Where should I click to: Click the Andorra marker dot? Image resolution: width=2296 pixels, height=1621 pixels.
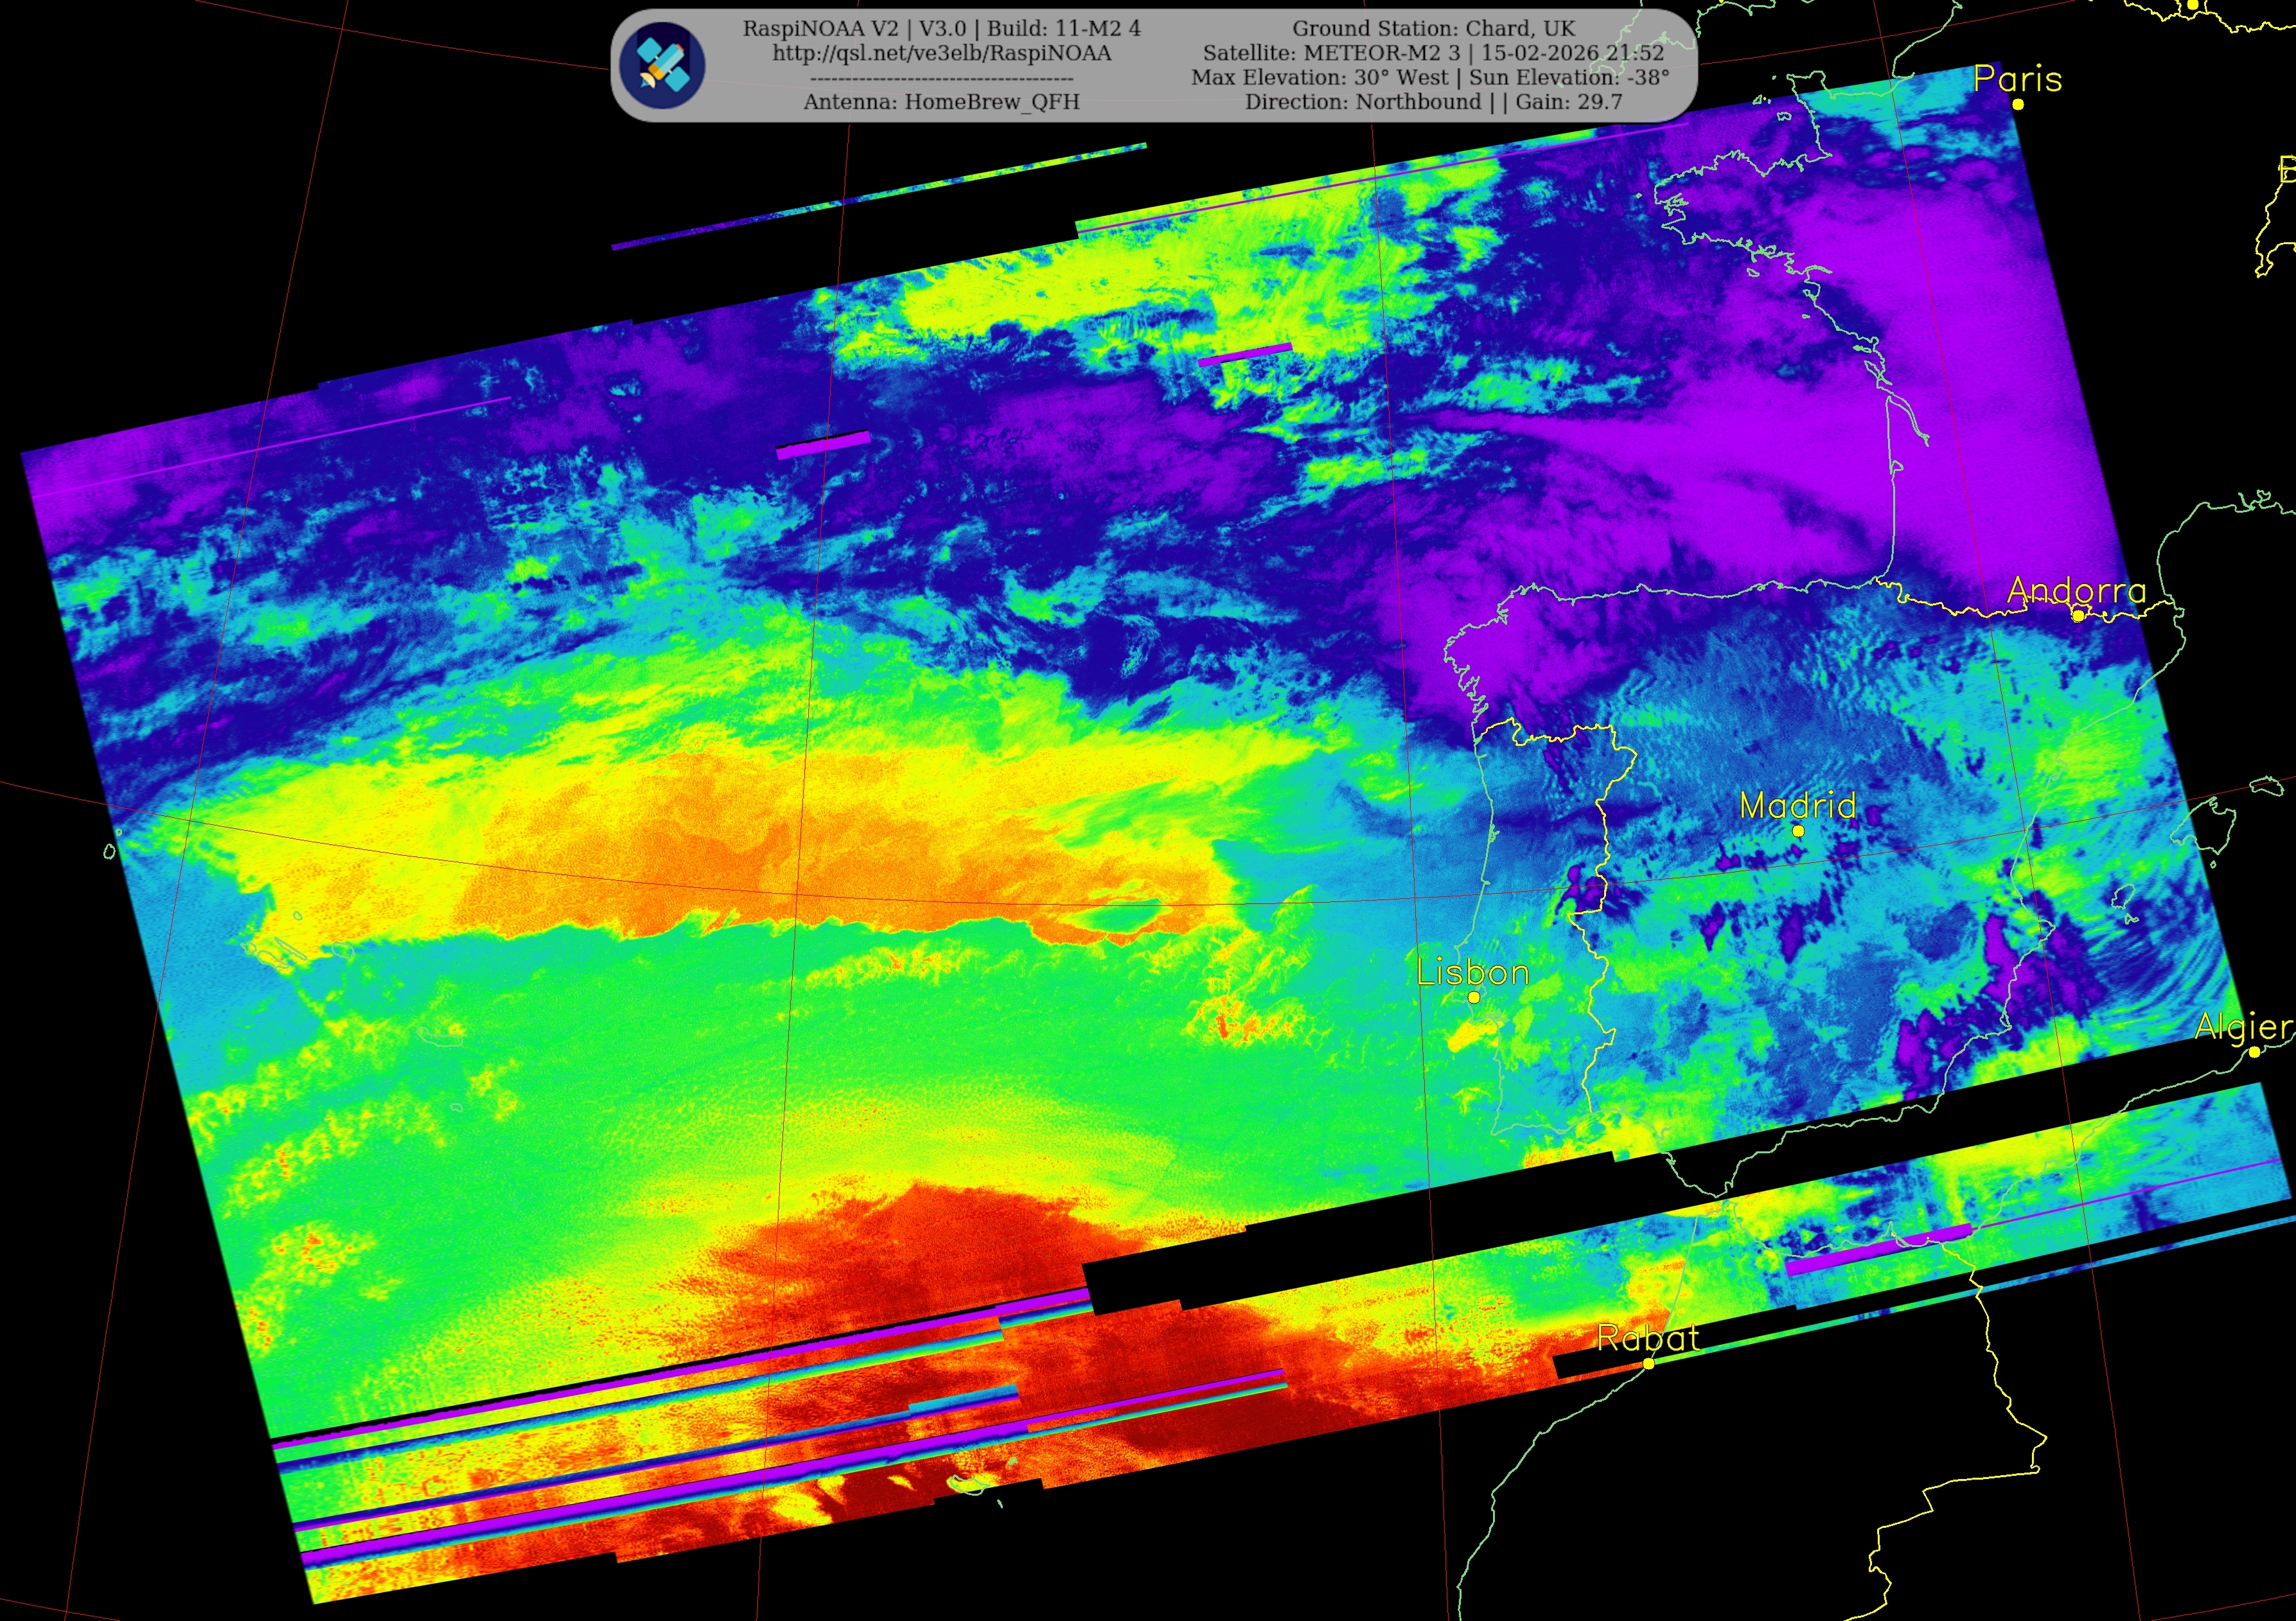click(x=2078, y=615)
